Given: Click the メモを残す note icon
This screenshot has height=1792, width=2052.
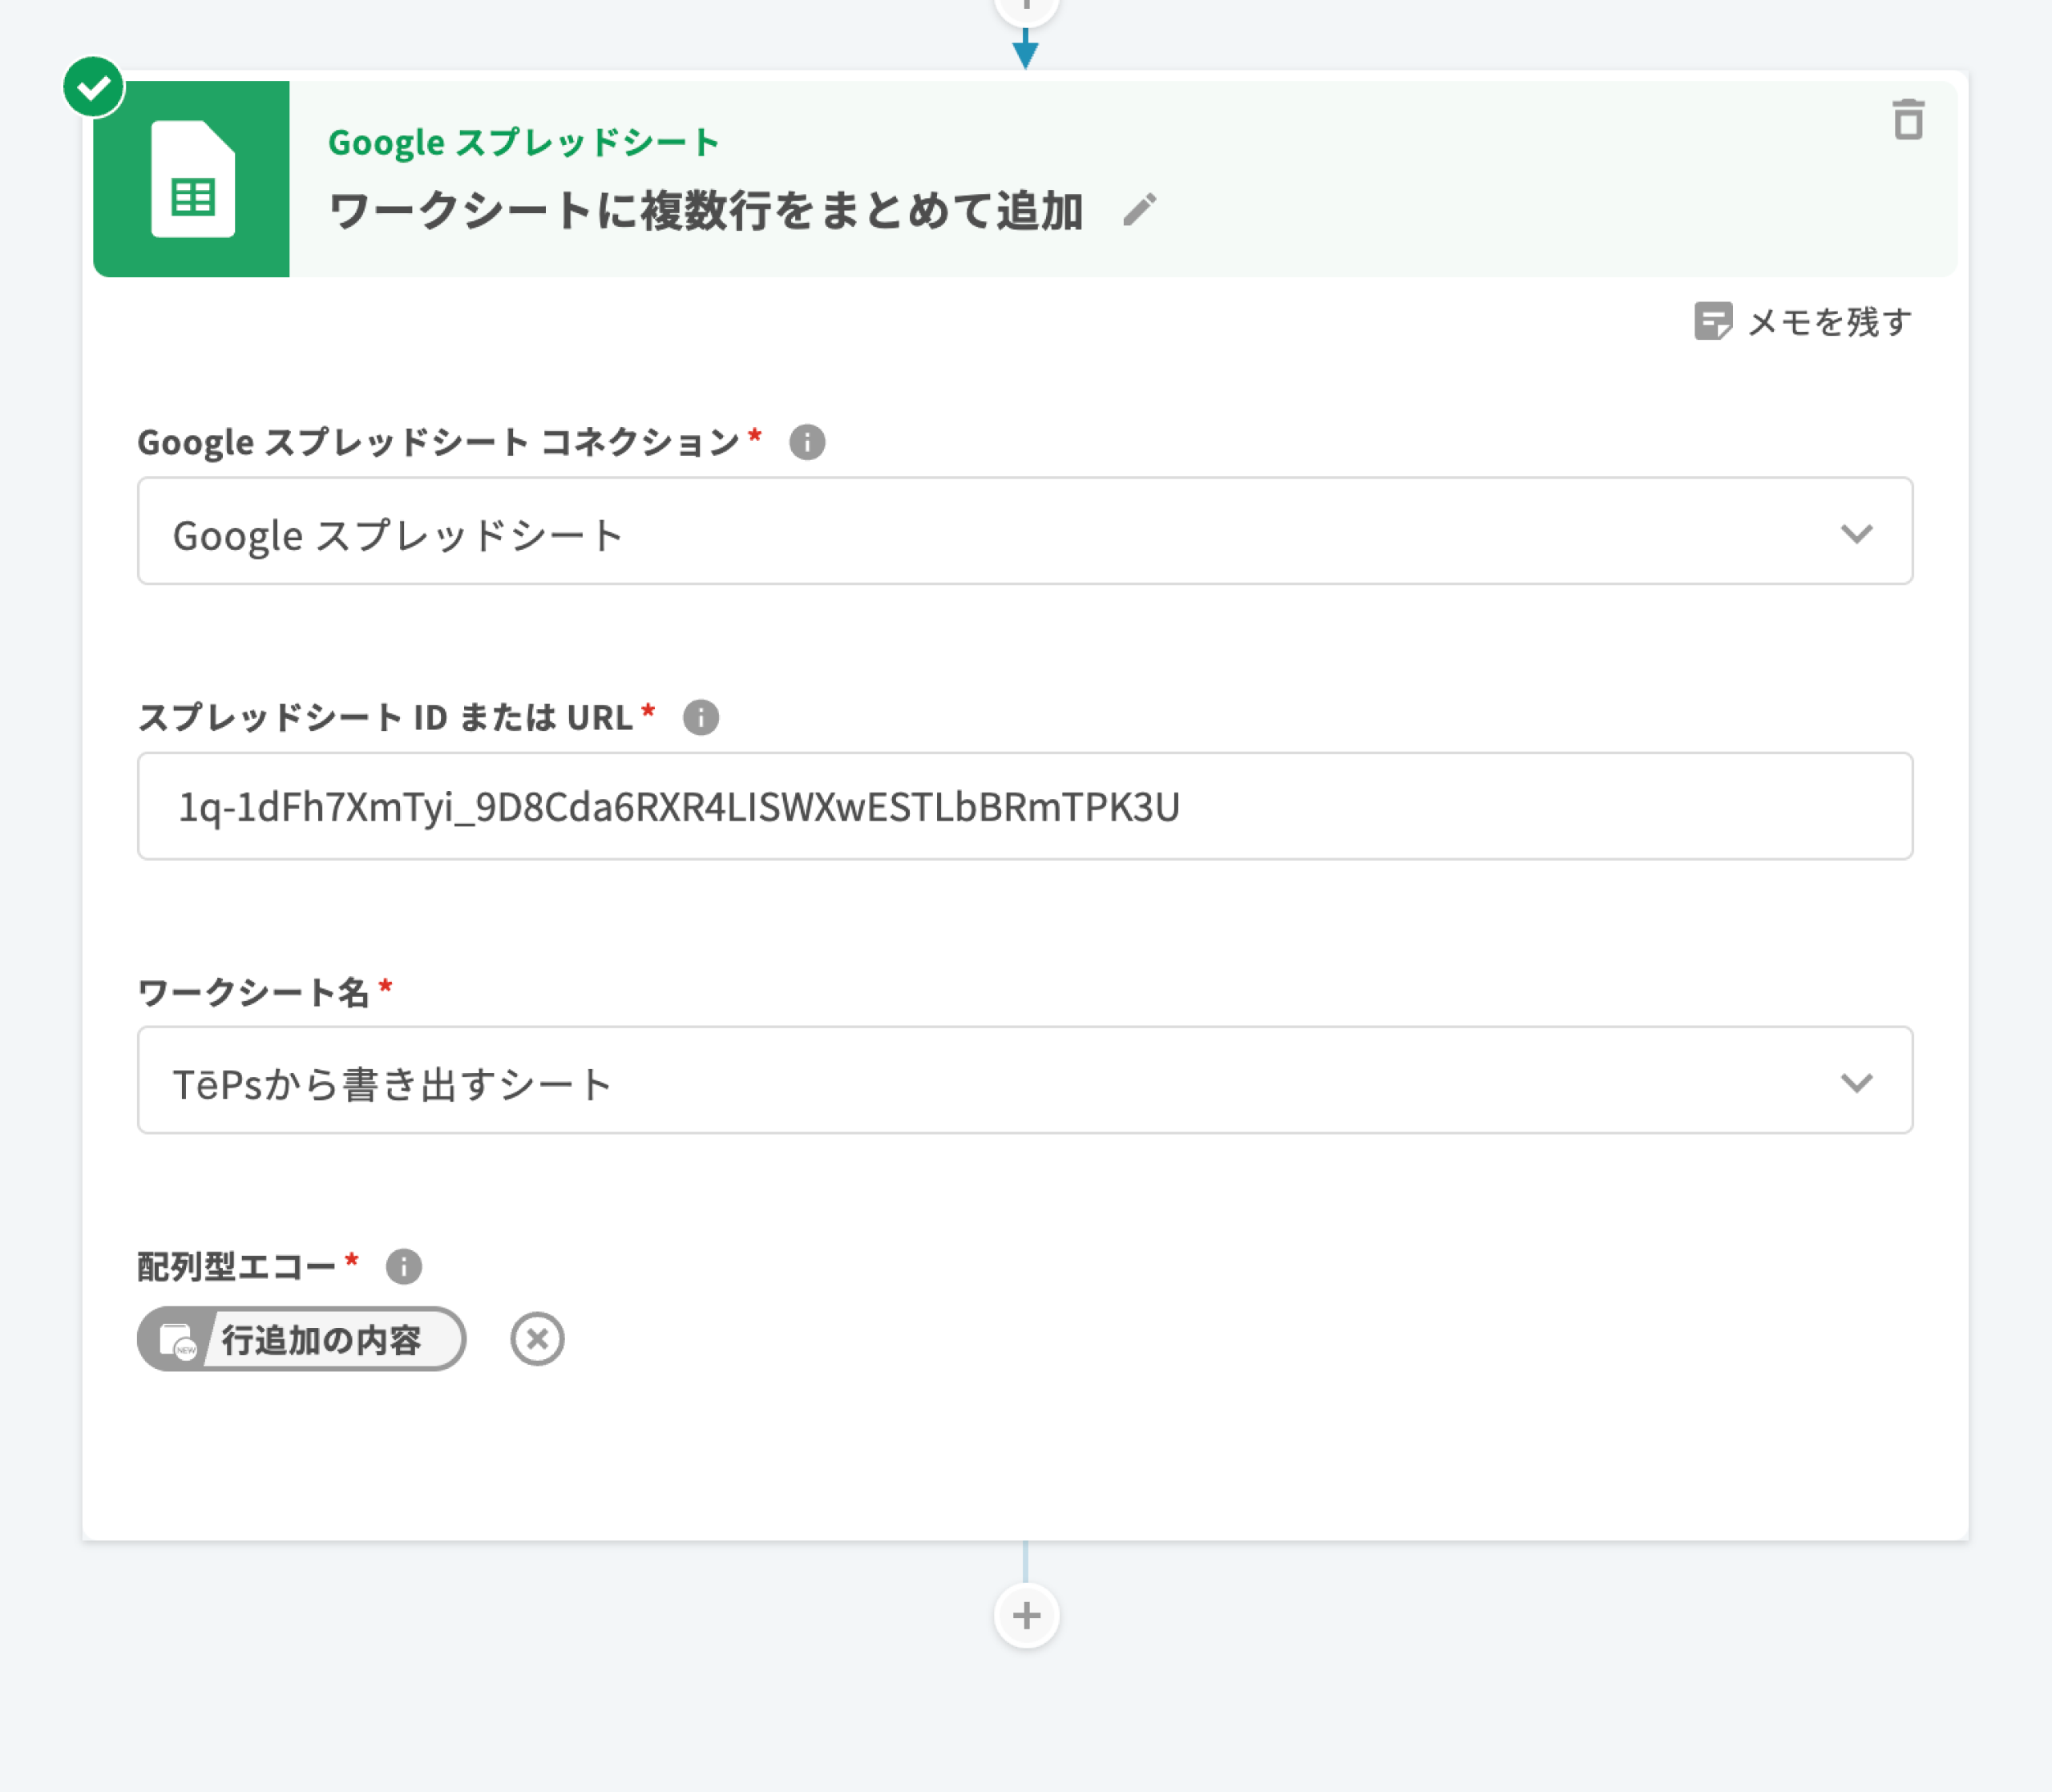Looking at the screenshot, I should [1712, 322].
